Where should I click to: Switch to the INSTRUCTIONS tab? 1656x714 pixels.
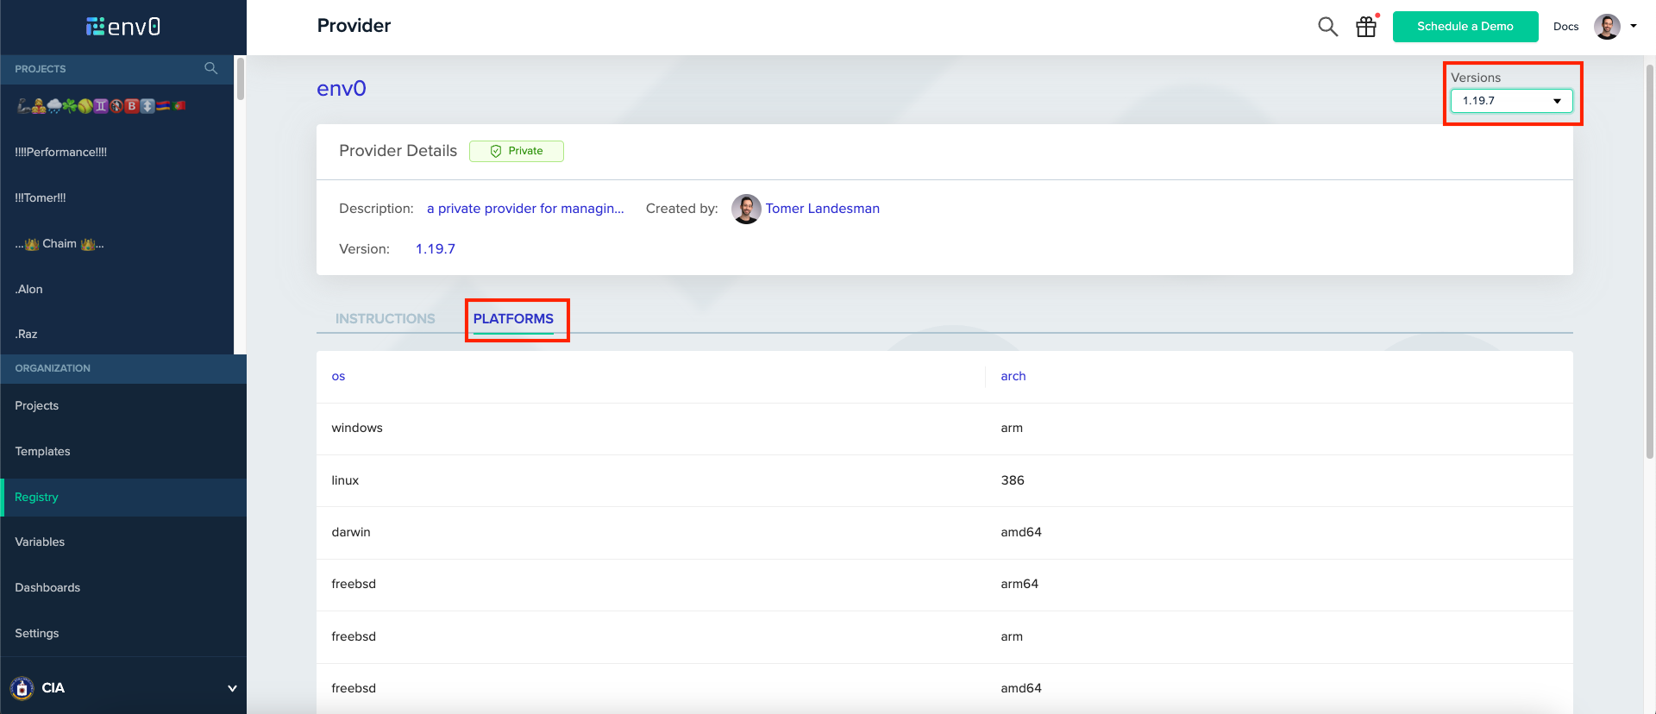[386, 319]
